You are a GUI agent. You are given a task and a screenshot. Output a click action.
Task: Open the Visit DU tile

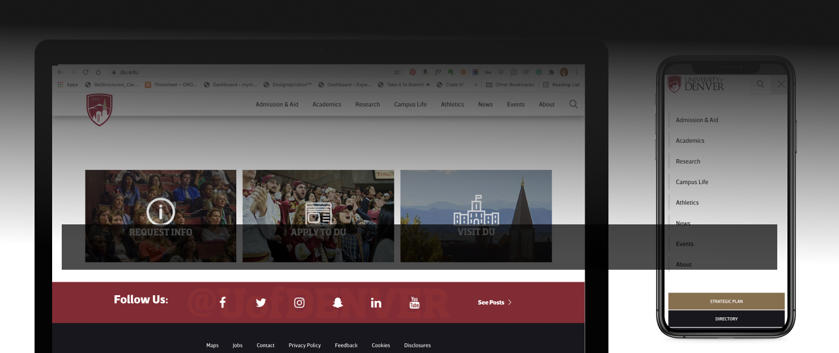476,216
